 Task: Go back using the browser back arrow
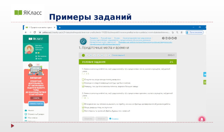(26, 32)
